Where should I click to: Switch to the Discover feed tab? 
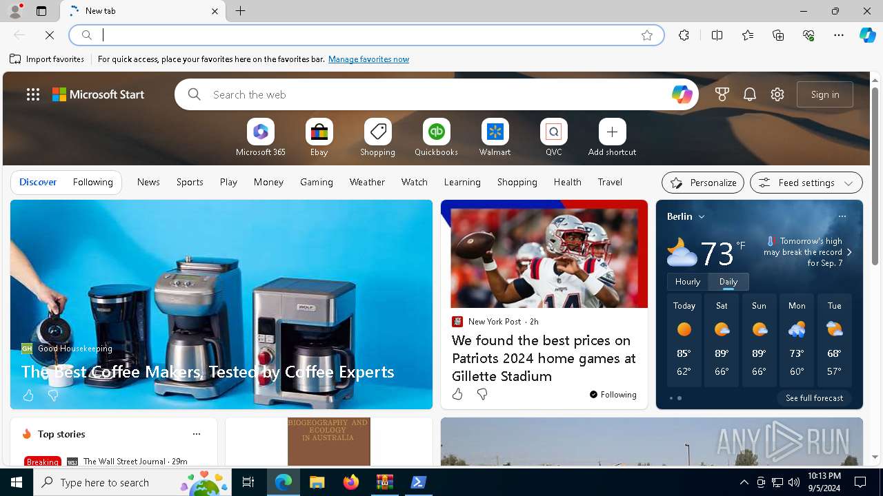tap(38, 182)
